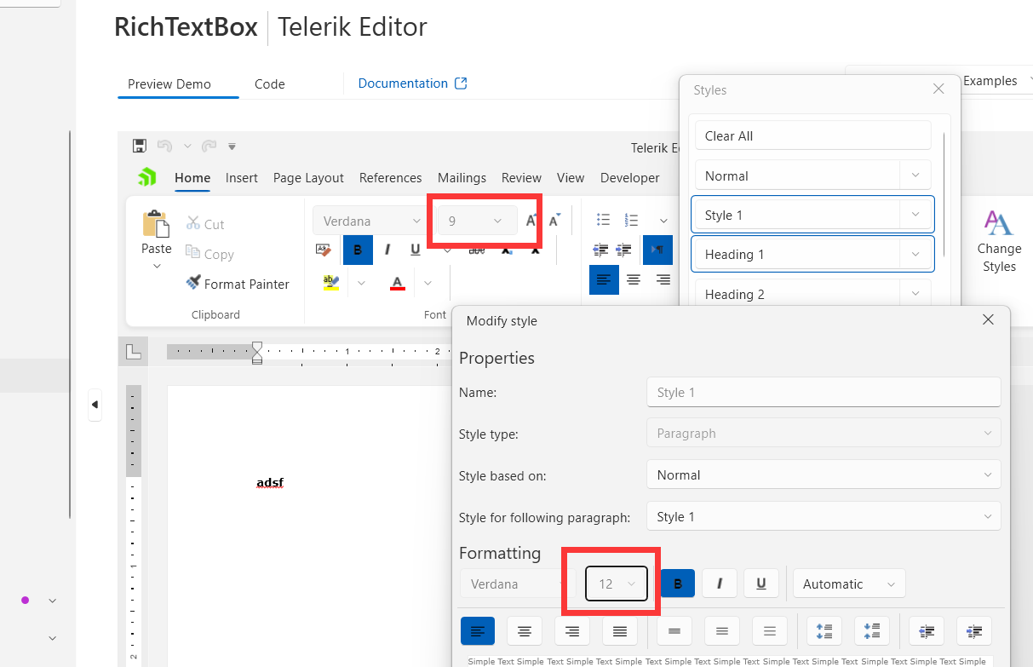This screenshot has height=667, width=1033.
Task: Click the Cut scissors button
Action: tap(205, 224)
